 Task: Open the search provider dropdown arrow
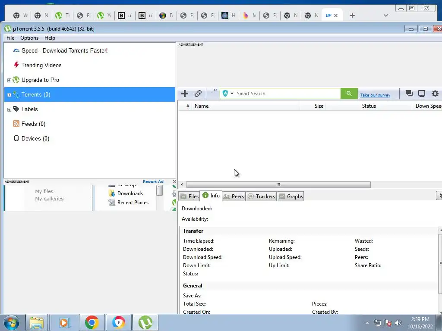pos(232,94)
